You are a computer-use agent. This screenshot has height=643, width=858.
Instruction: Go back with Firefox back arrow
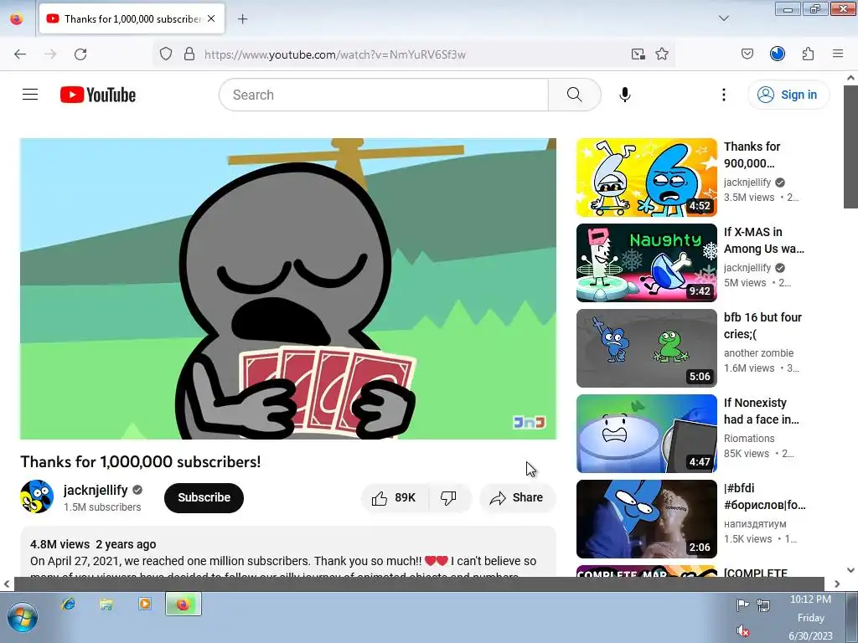click(x=20, y=54)
